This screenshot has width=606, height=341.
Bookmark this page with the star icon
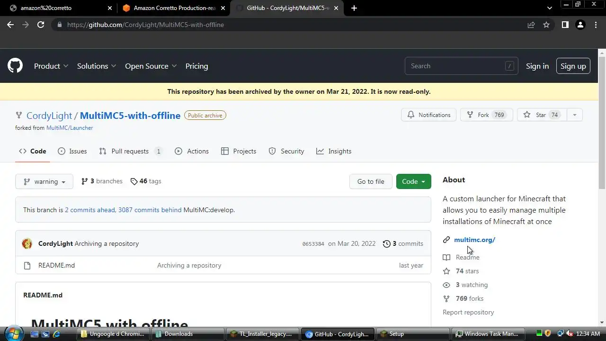tap(546, 25)
